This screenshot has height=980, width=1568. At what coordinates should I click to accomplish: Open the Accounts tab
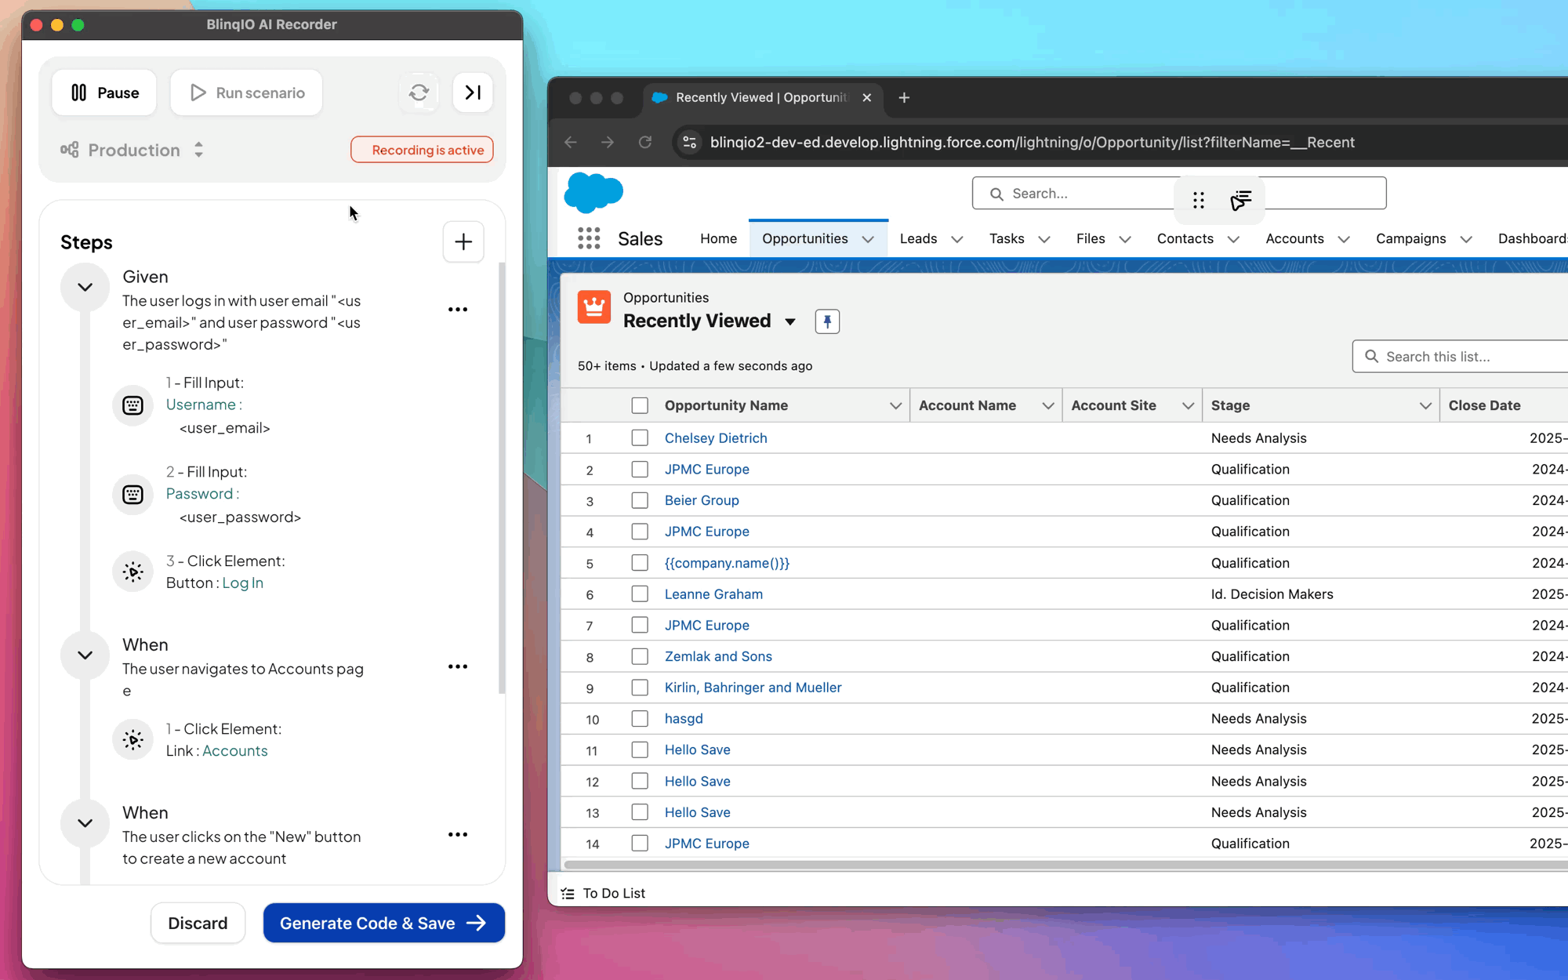pos(1294,238)
